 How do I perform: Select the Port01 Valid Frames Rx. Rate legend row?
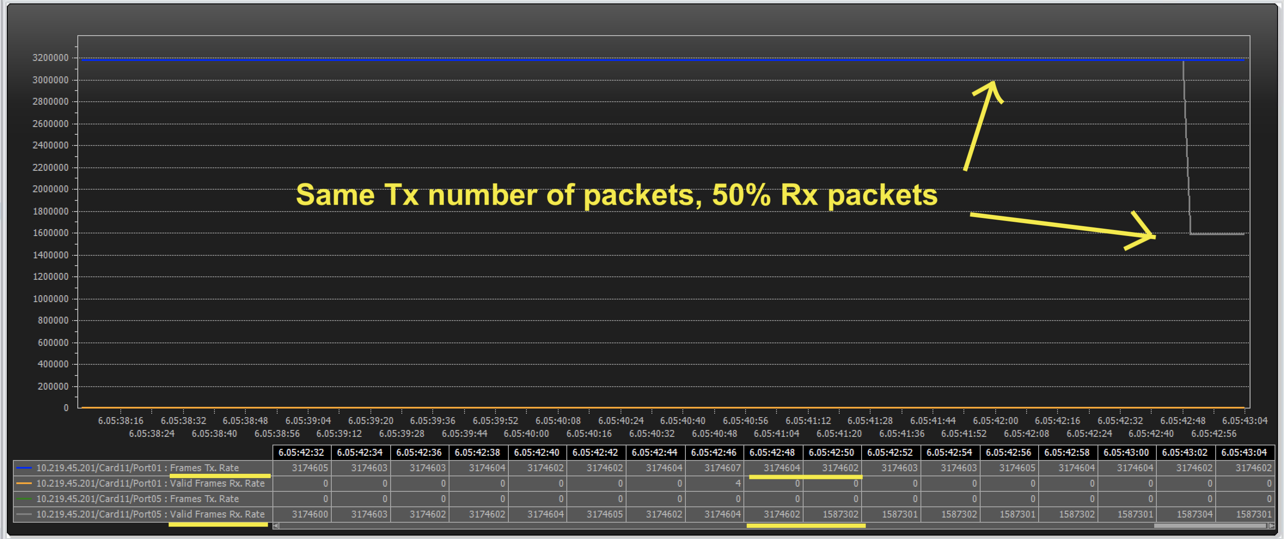tap(143, 483)
